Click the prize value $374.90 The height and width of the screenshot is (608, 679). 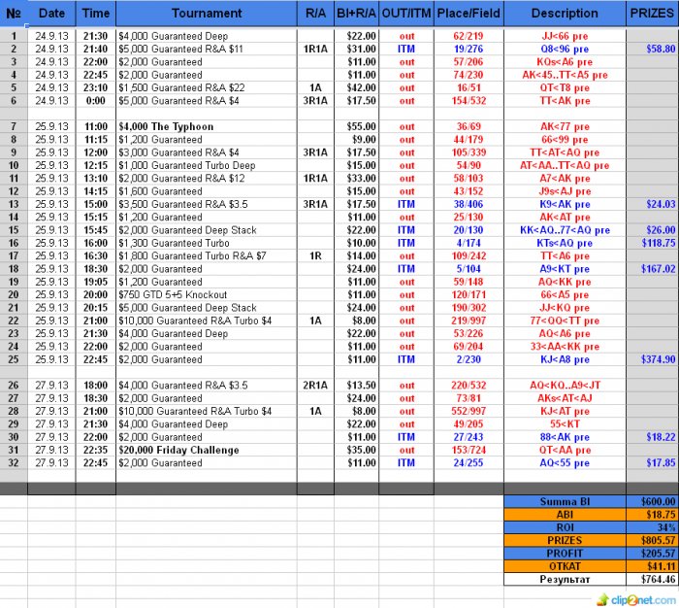pos(652,359)
